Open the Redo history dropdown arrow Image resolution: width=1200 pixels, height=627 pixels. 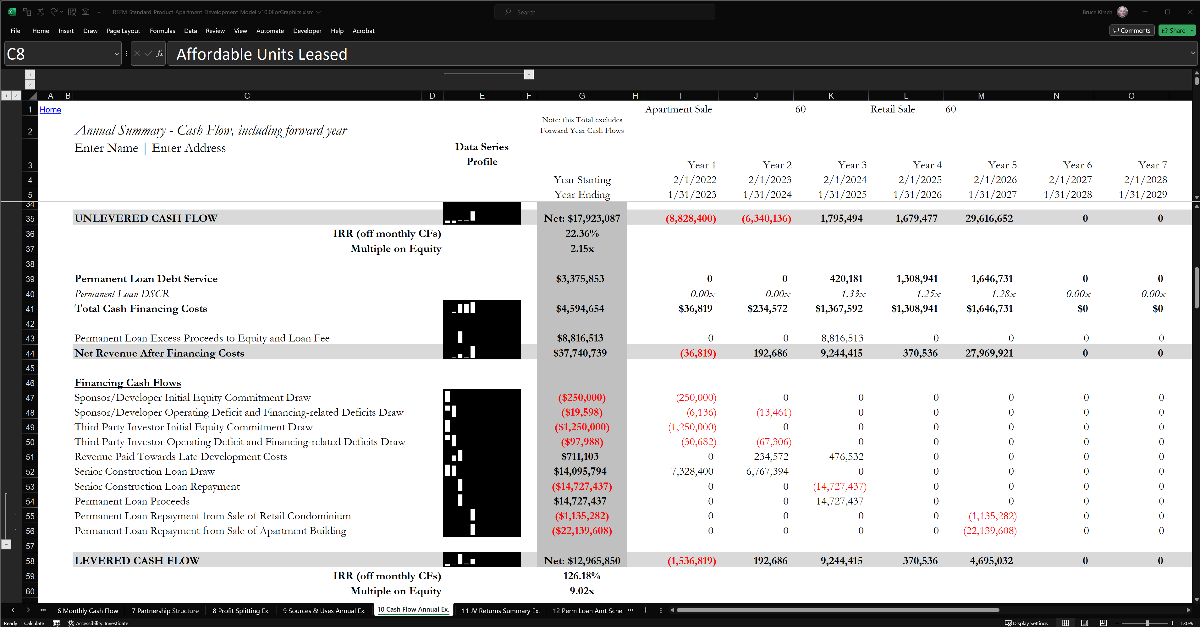(x=62, y=12)
